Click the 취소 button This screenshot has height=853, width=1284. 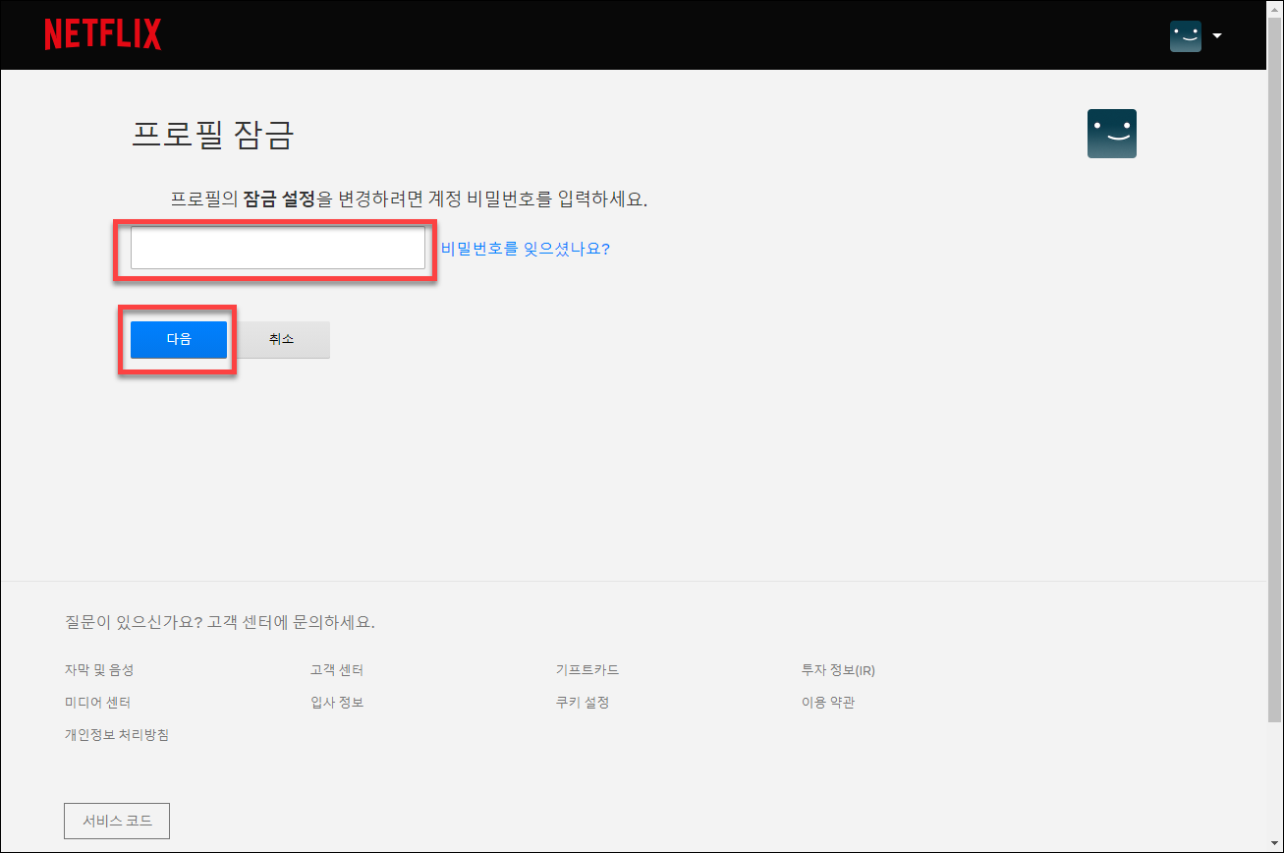[x=281, y=339]
